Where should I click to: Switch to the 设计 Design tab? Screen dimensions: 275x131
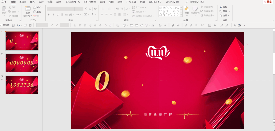pos(41,2)
